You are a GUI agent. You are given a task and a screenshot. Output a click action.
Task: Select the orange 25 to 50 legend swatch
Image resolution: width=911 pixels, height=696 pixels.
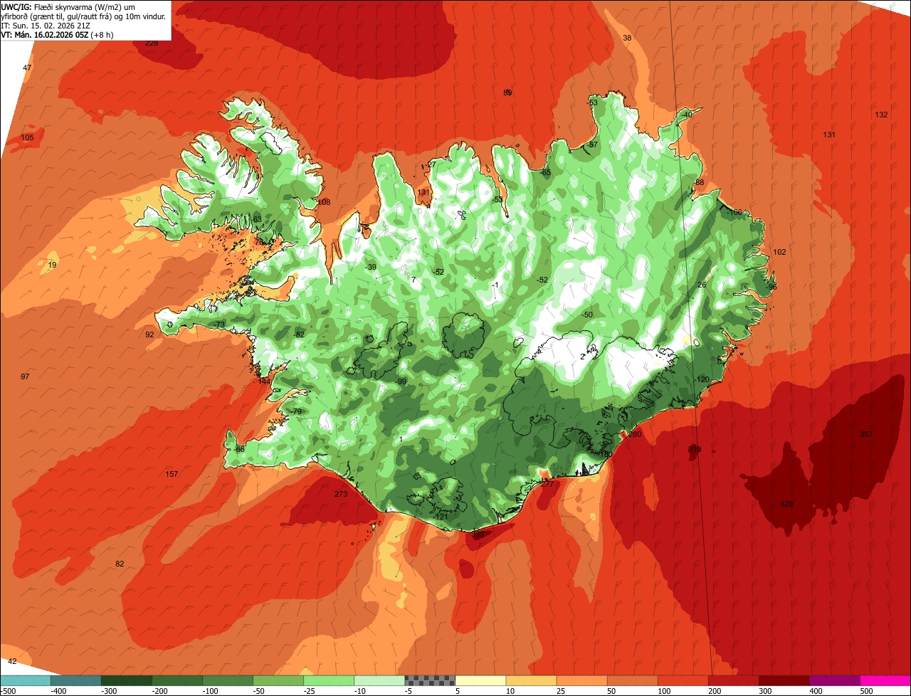coord(581,680)
